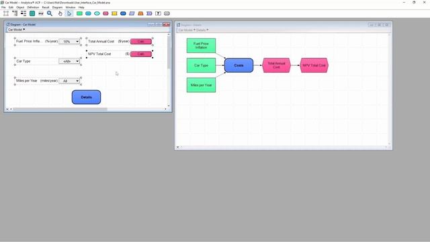This screenshot has width=430, height=242.
Task: Select the Fuel Price Inflation green node
Action: (201, 46)
